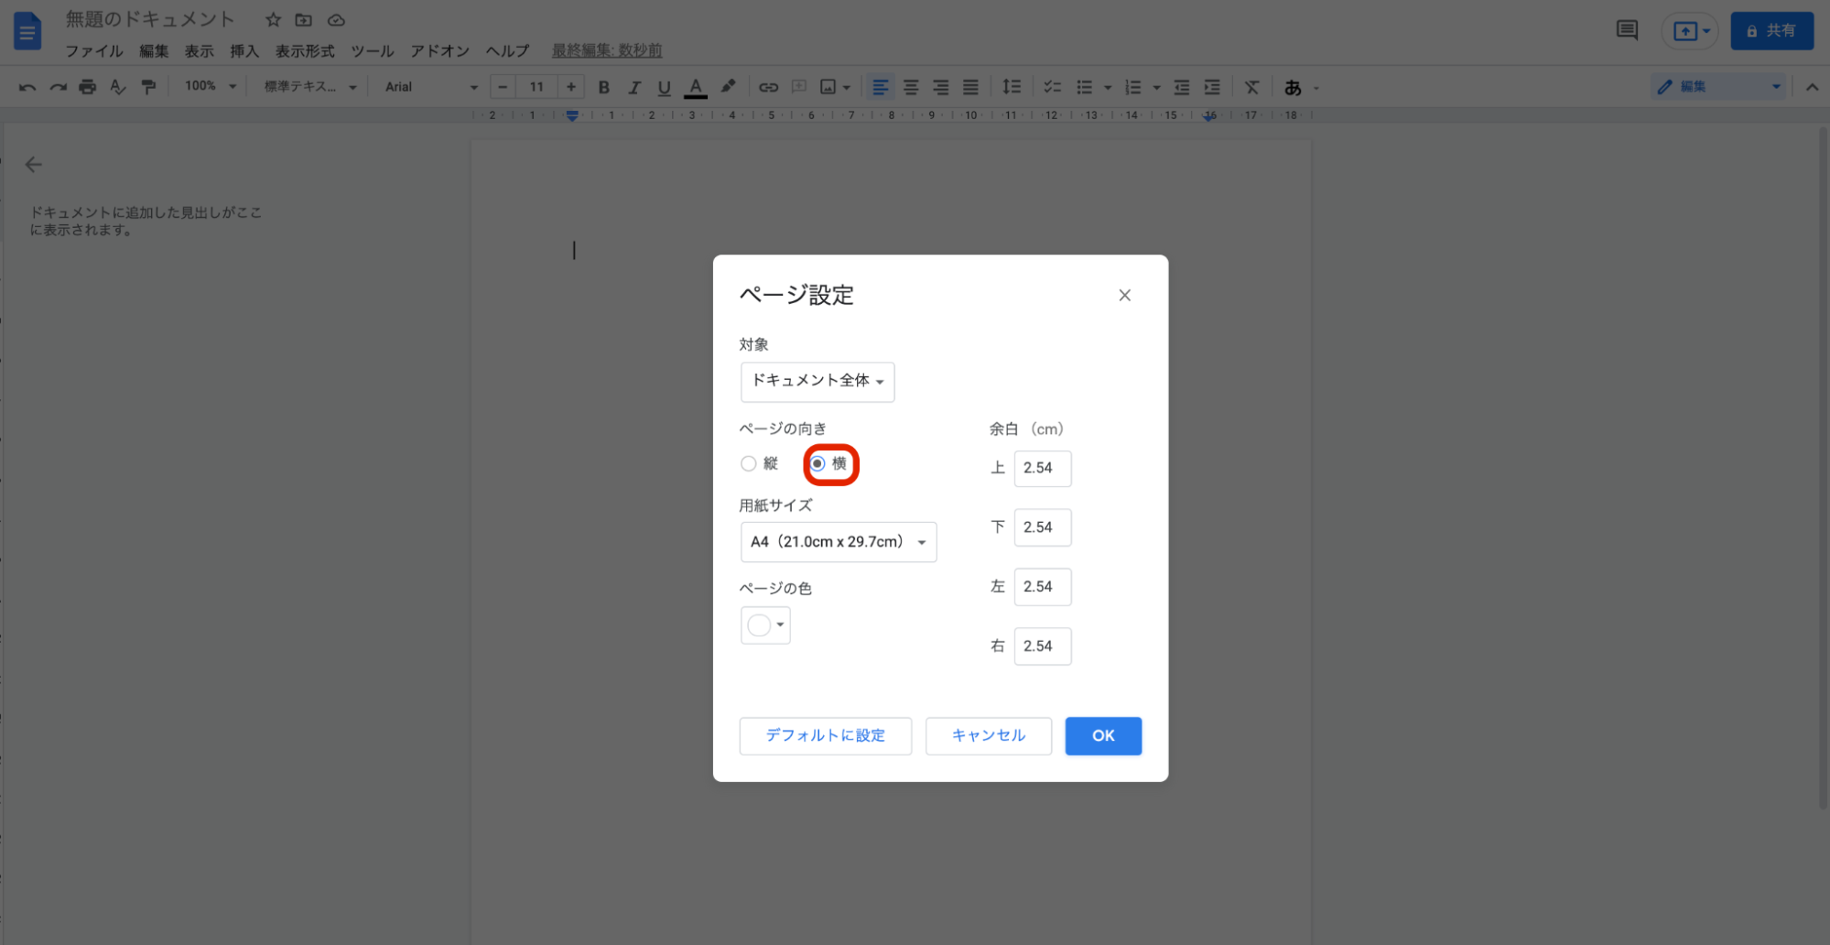
Task: Click the キャンセル button
Action: 989,735
